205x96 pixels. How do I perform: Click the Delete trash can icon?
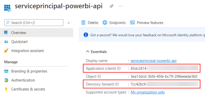(x=83, y=23)
